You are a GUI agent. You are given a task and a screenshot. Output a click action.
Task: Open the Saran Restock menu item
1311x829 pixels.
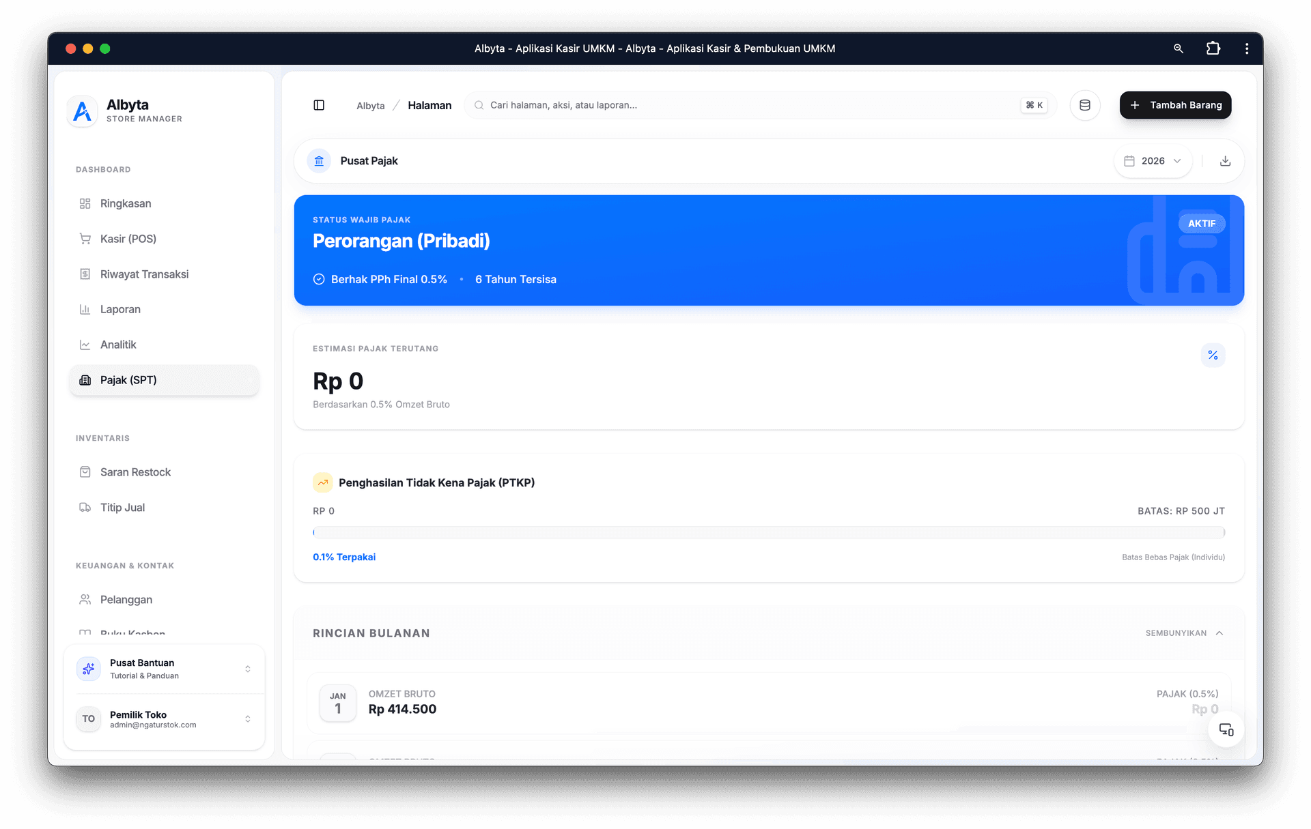click(135, 472)
